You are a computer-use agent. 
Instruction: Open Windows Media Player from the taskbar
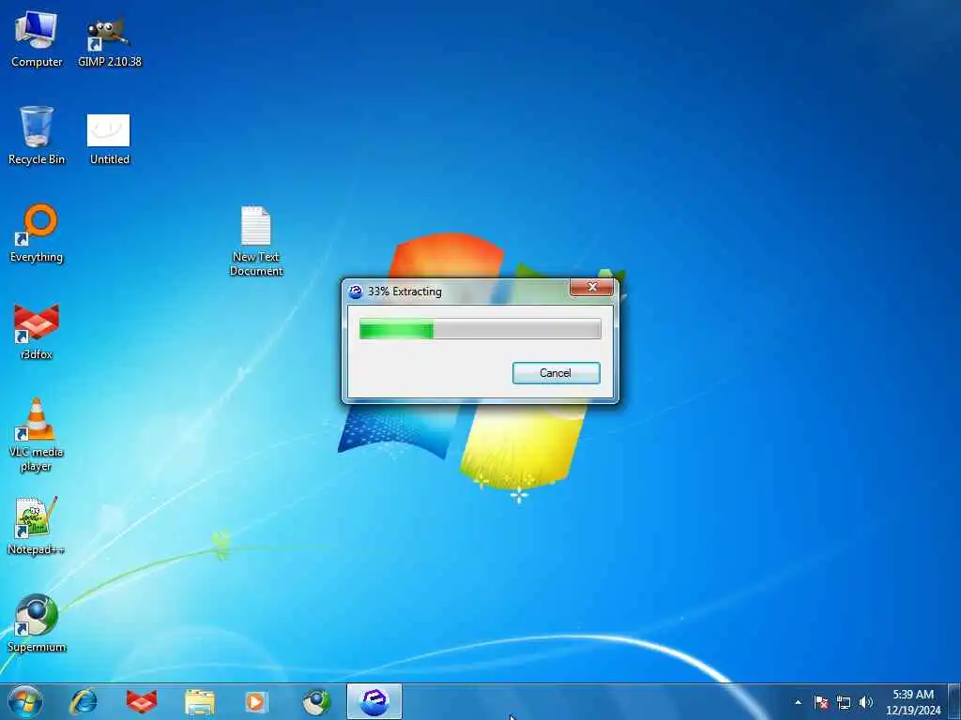(x=255, y=701)
